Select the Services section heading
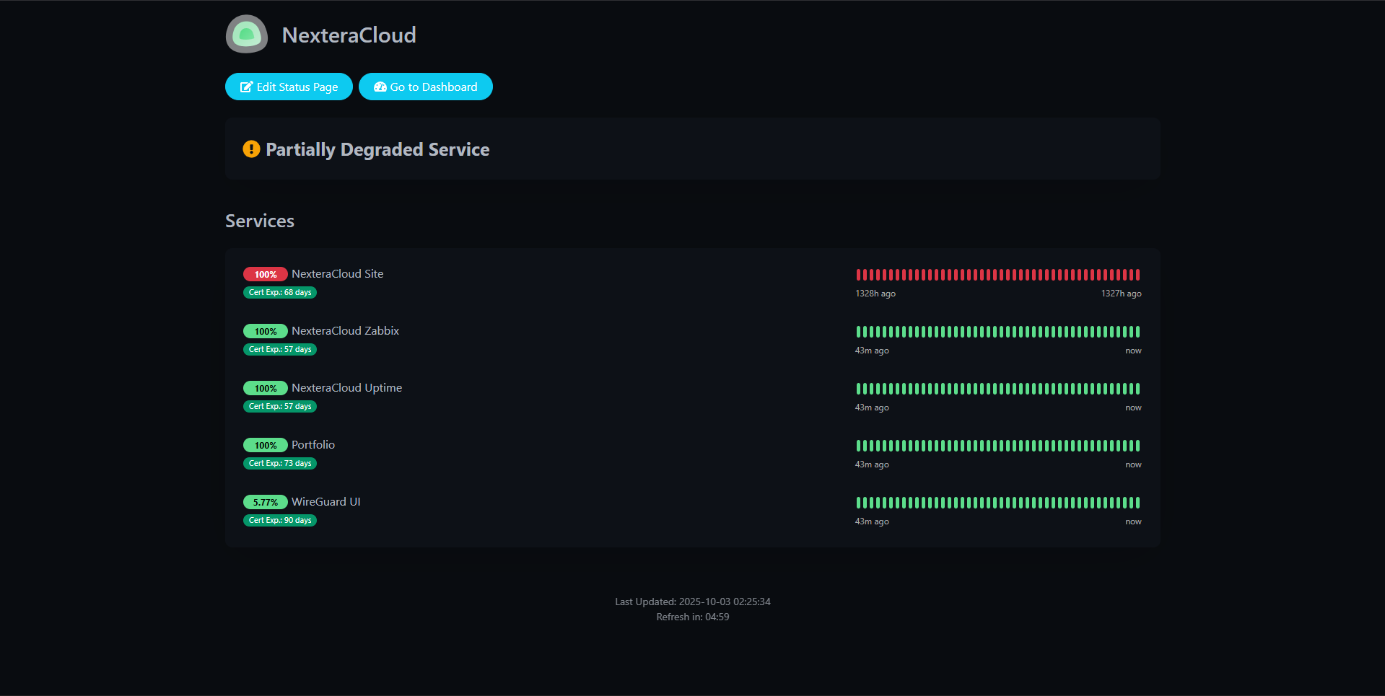1385x696 pixels. (259, 221)
